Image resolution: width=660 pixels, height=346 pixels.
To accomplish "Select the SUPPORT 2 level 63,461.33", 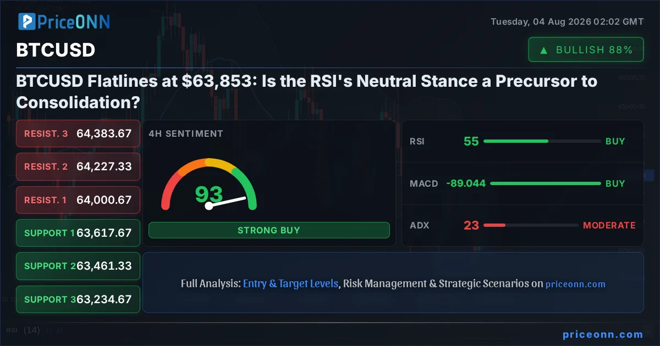I will [x=78, y=266].
